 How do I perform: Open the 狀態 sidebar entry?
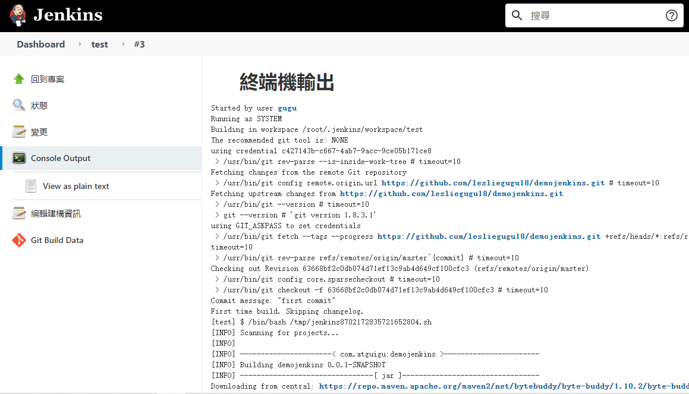pos(39,106)
